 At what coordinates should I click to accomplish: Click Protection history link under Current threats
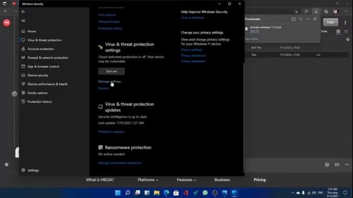point(110,29)
